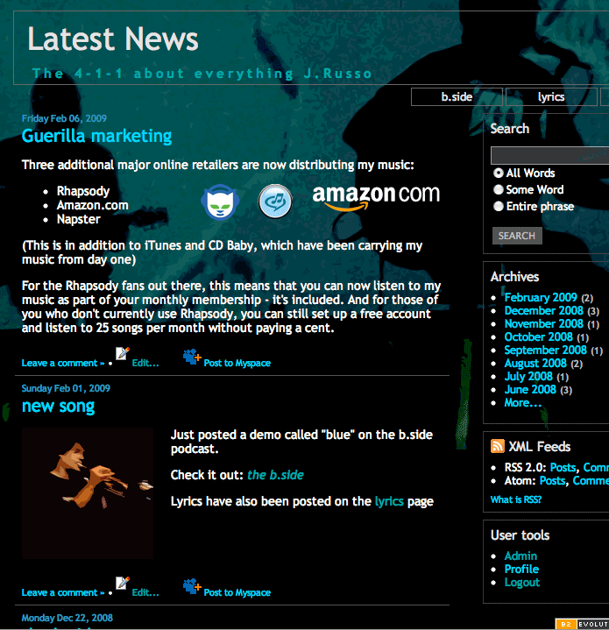Open the lyrics tab
This screenshot has height=630, width=609.
[551, 97]
